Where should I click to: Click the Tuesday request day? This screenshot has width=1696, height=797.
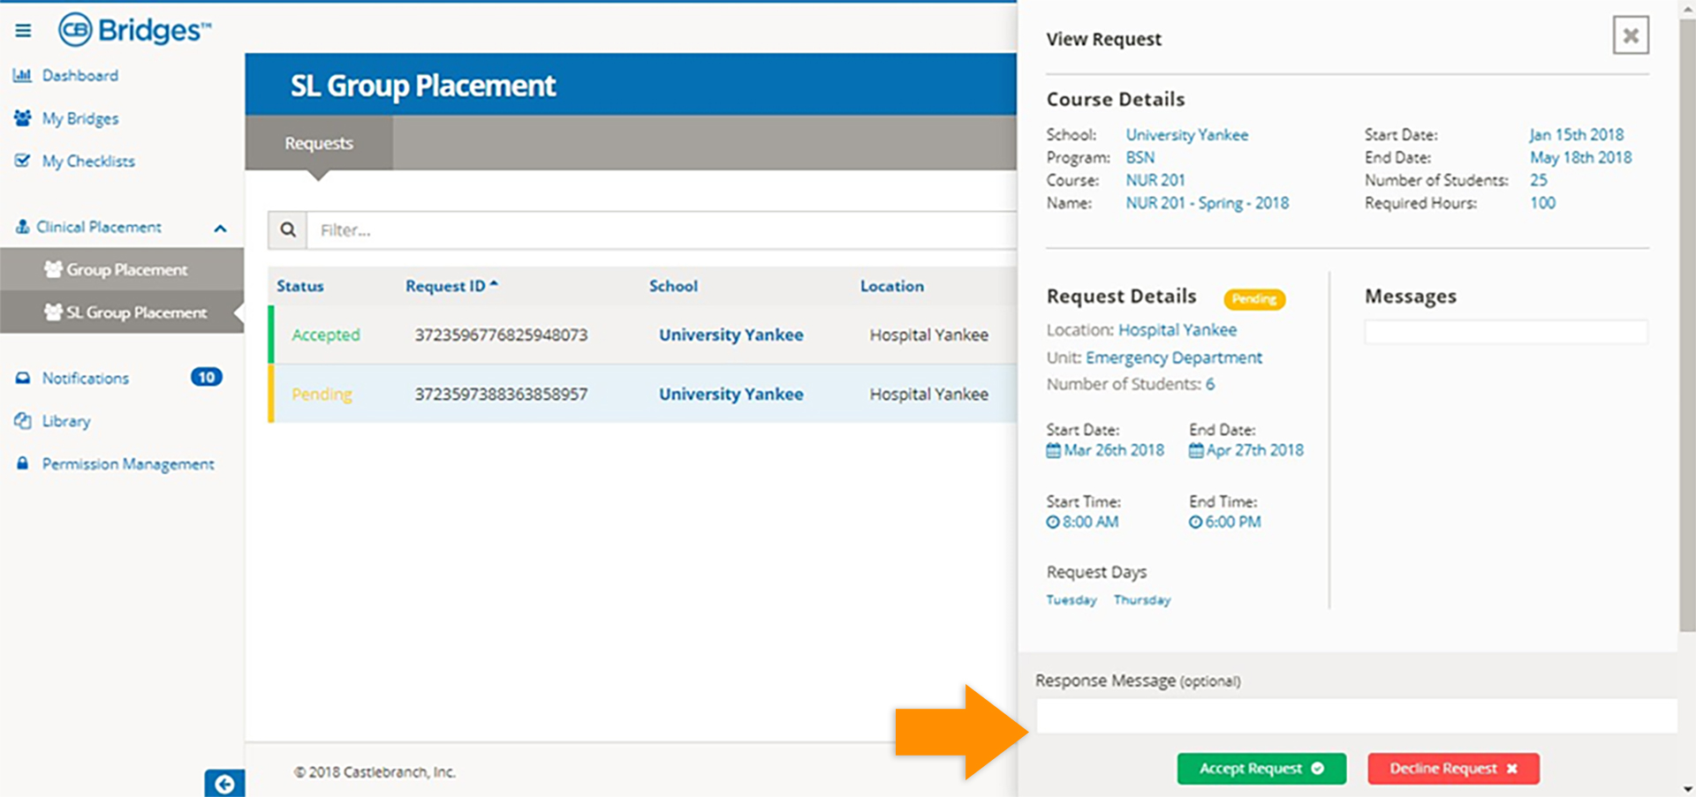(1071, 600)
